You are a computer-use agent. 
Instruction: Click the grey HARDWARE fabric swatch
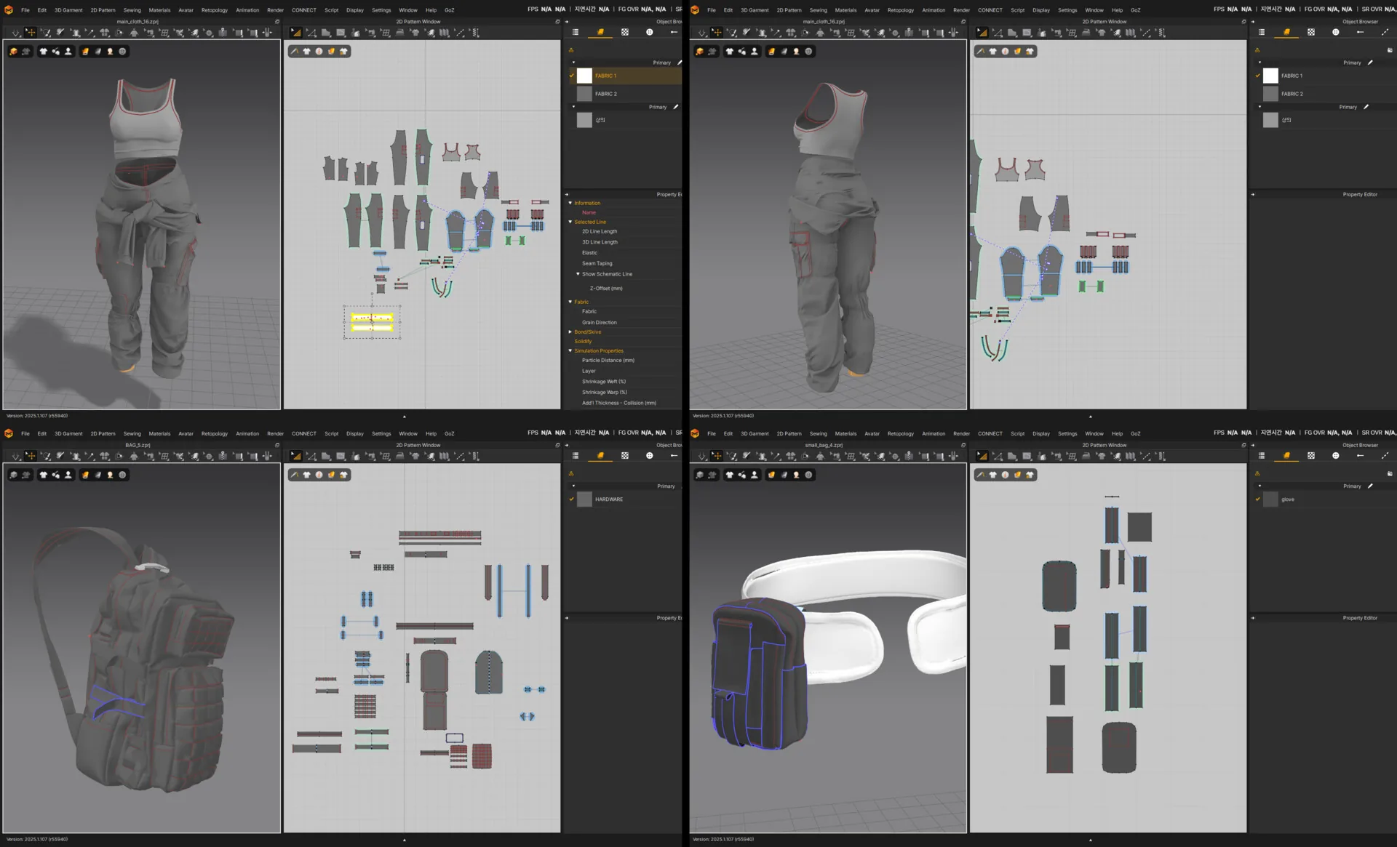pos(584,499)
